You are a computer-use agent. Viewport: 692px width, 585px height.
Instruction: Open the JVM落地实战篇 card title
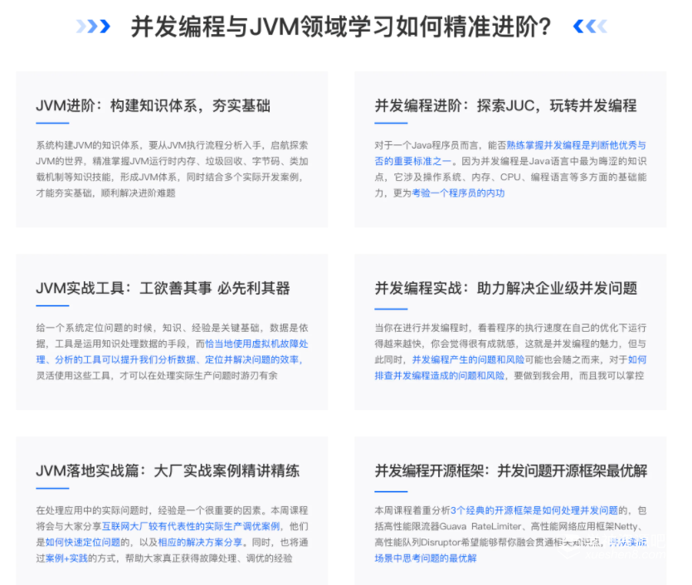[x=168, y=471]
